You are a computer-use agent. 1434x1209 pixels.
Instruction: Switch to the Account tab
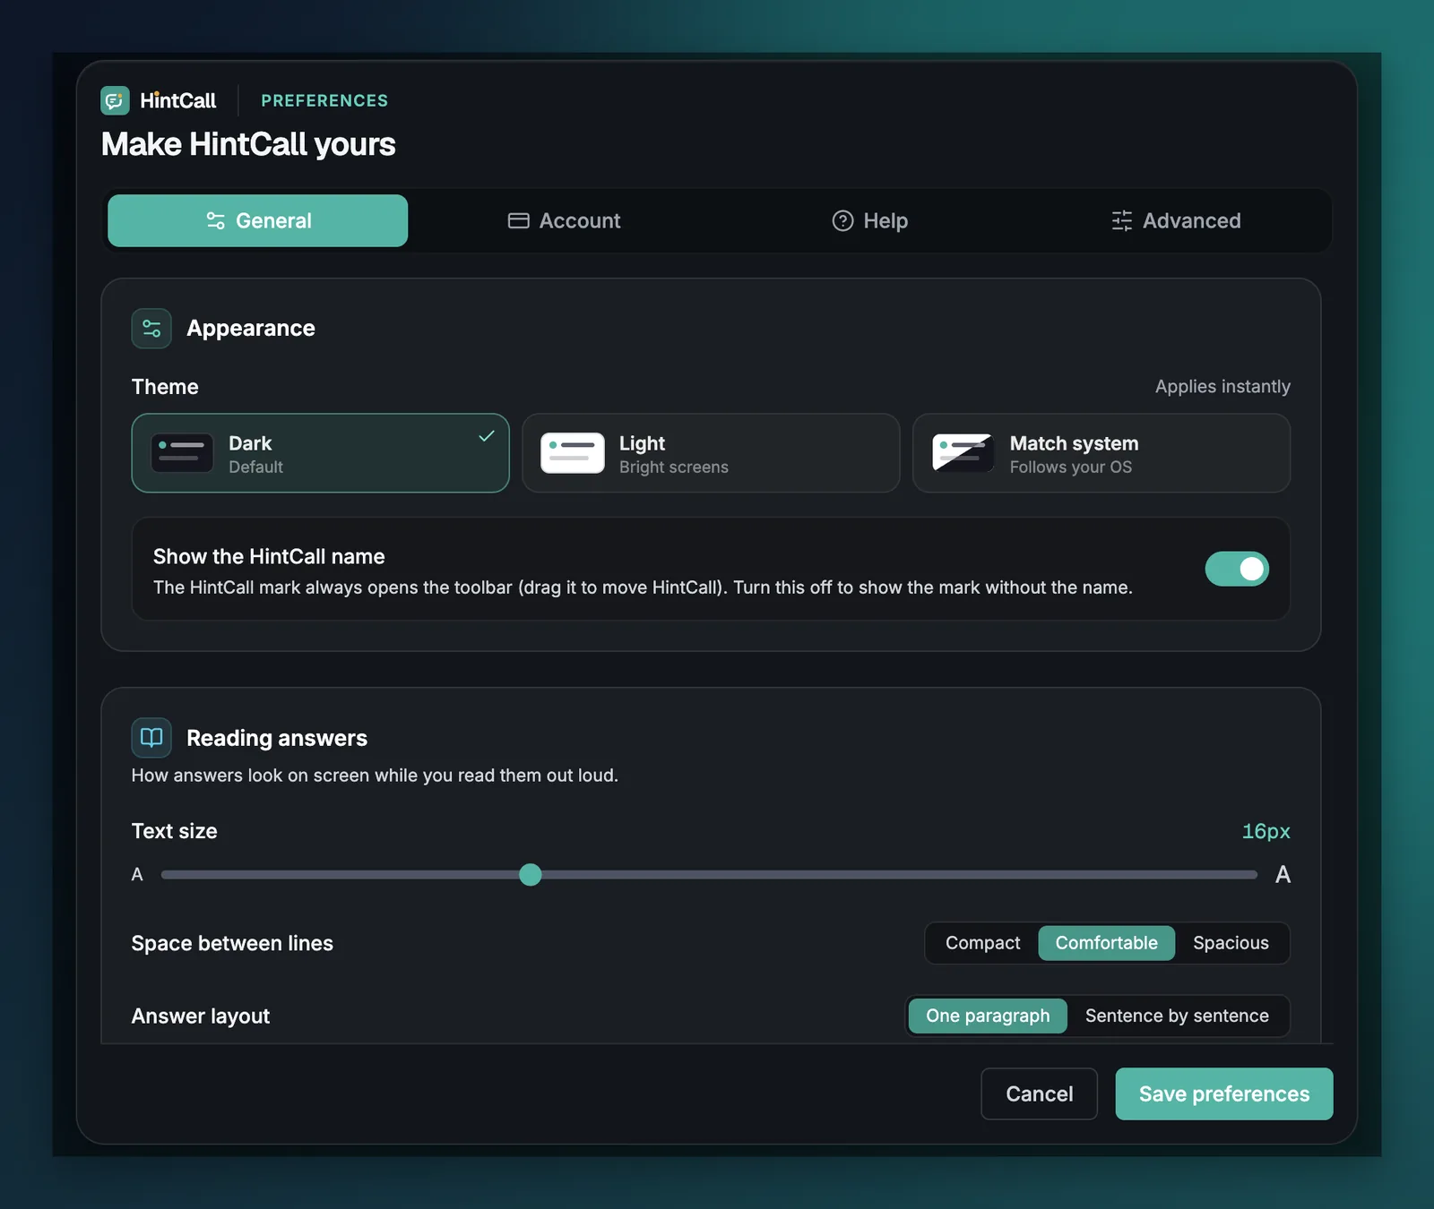pos(565,220)
